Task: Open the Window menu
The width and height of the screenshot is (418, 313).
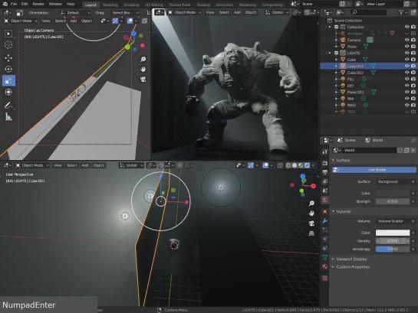Action: pyautogui.click(x=55, y=4)
